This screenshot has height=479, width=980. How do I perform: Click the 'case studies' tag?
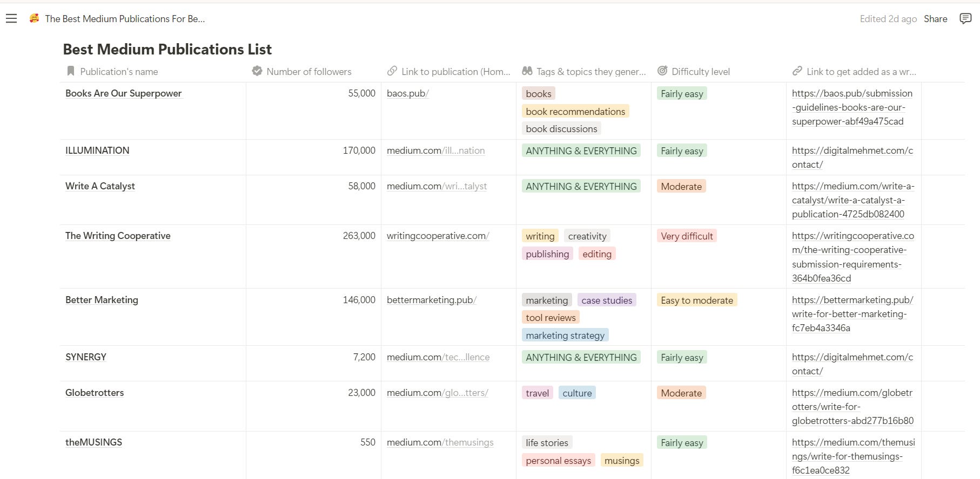click(x=607, y=300)
